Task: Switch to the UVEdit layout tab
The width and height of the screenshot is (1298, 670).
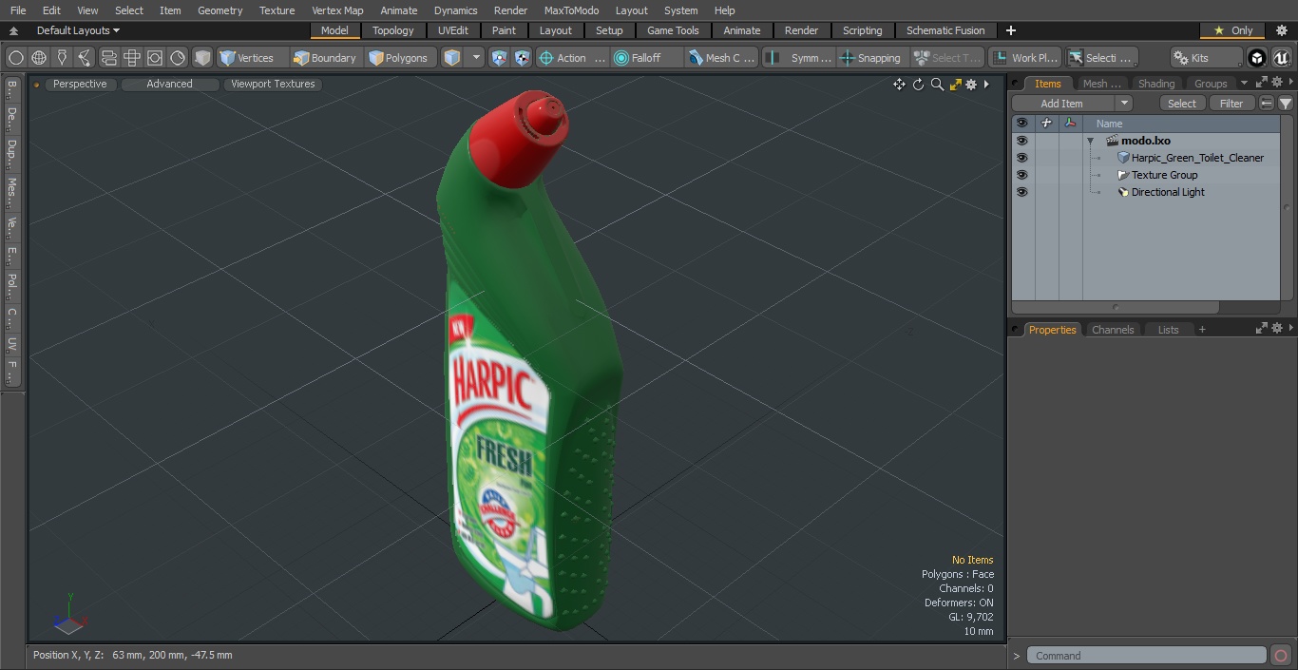Action: tap(453, 30)
